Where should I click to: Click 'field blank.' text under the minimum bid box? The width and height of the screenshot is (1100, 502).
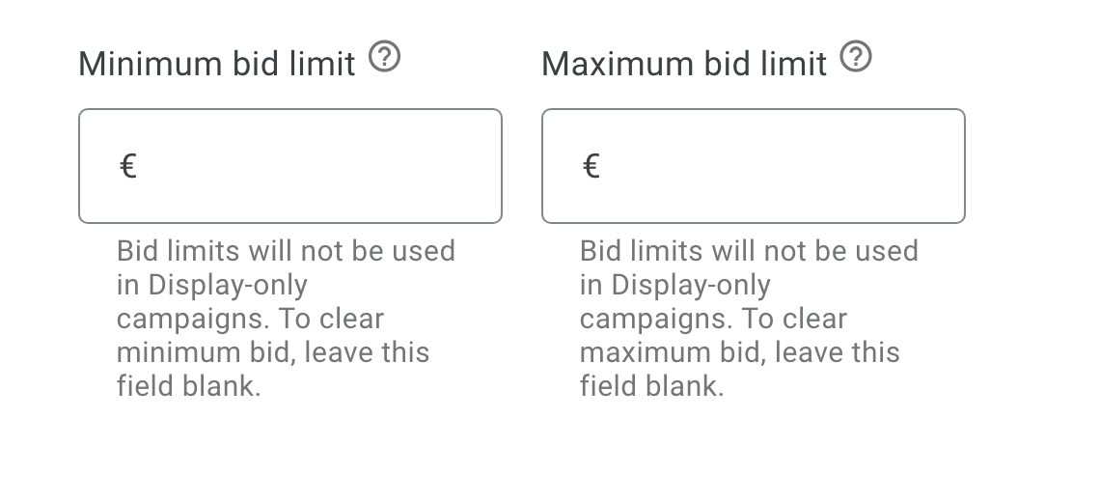[189, 386]
